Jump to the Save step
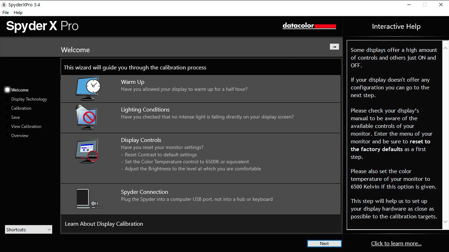 click(x=15, y=117)
